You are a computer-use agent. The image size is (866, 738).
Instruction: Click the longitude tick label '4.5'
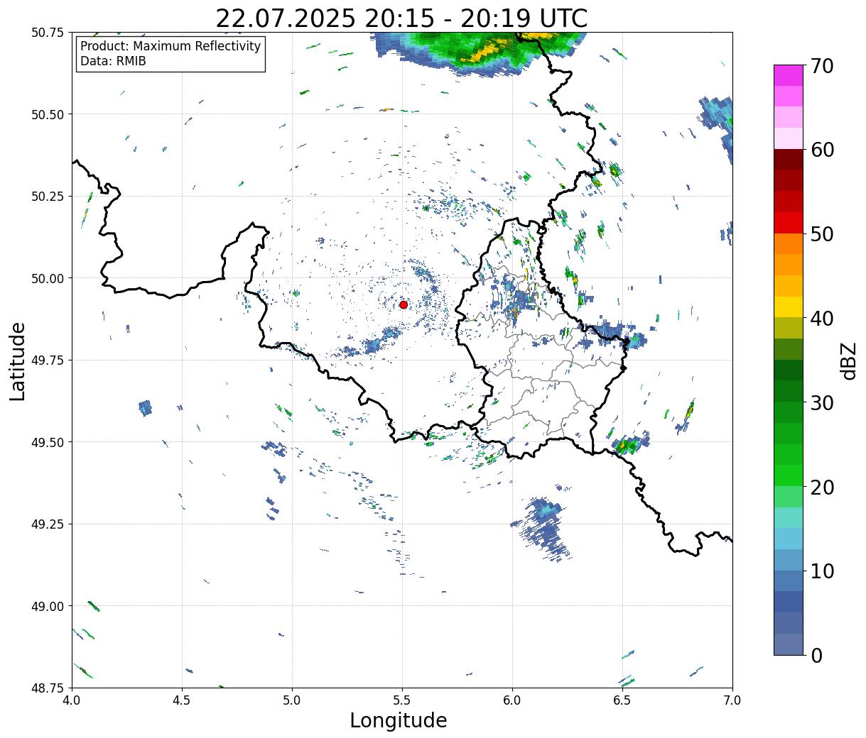[182, 700]
